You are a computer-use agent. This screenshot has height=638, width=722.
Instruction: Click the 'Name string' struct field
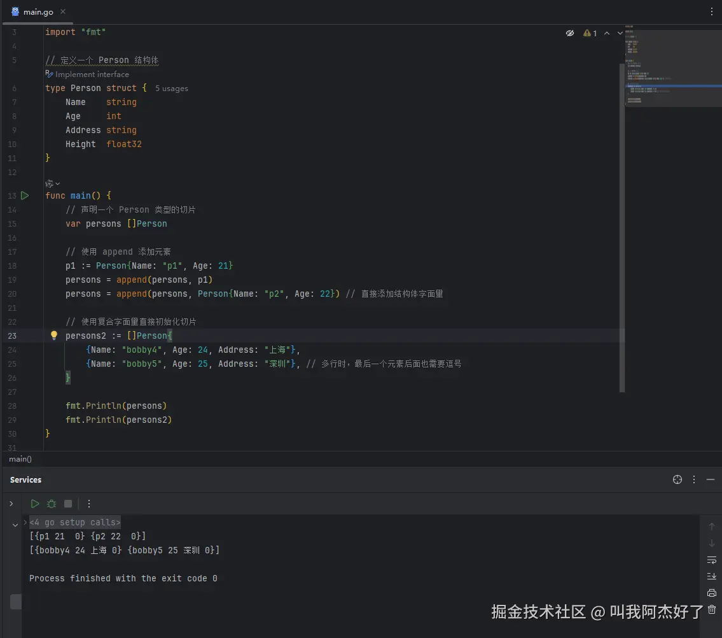[x=101, y=102]
